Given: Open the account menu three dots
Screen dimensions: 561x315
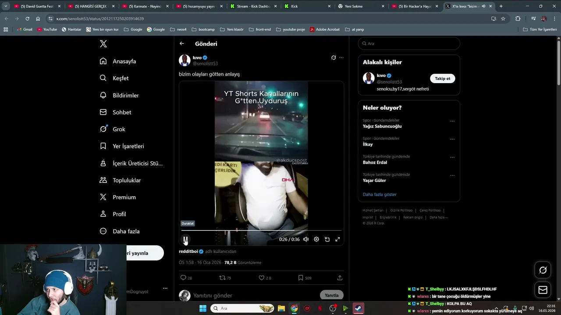Looking at the screenshot, I should point(165,288).
